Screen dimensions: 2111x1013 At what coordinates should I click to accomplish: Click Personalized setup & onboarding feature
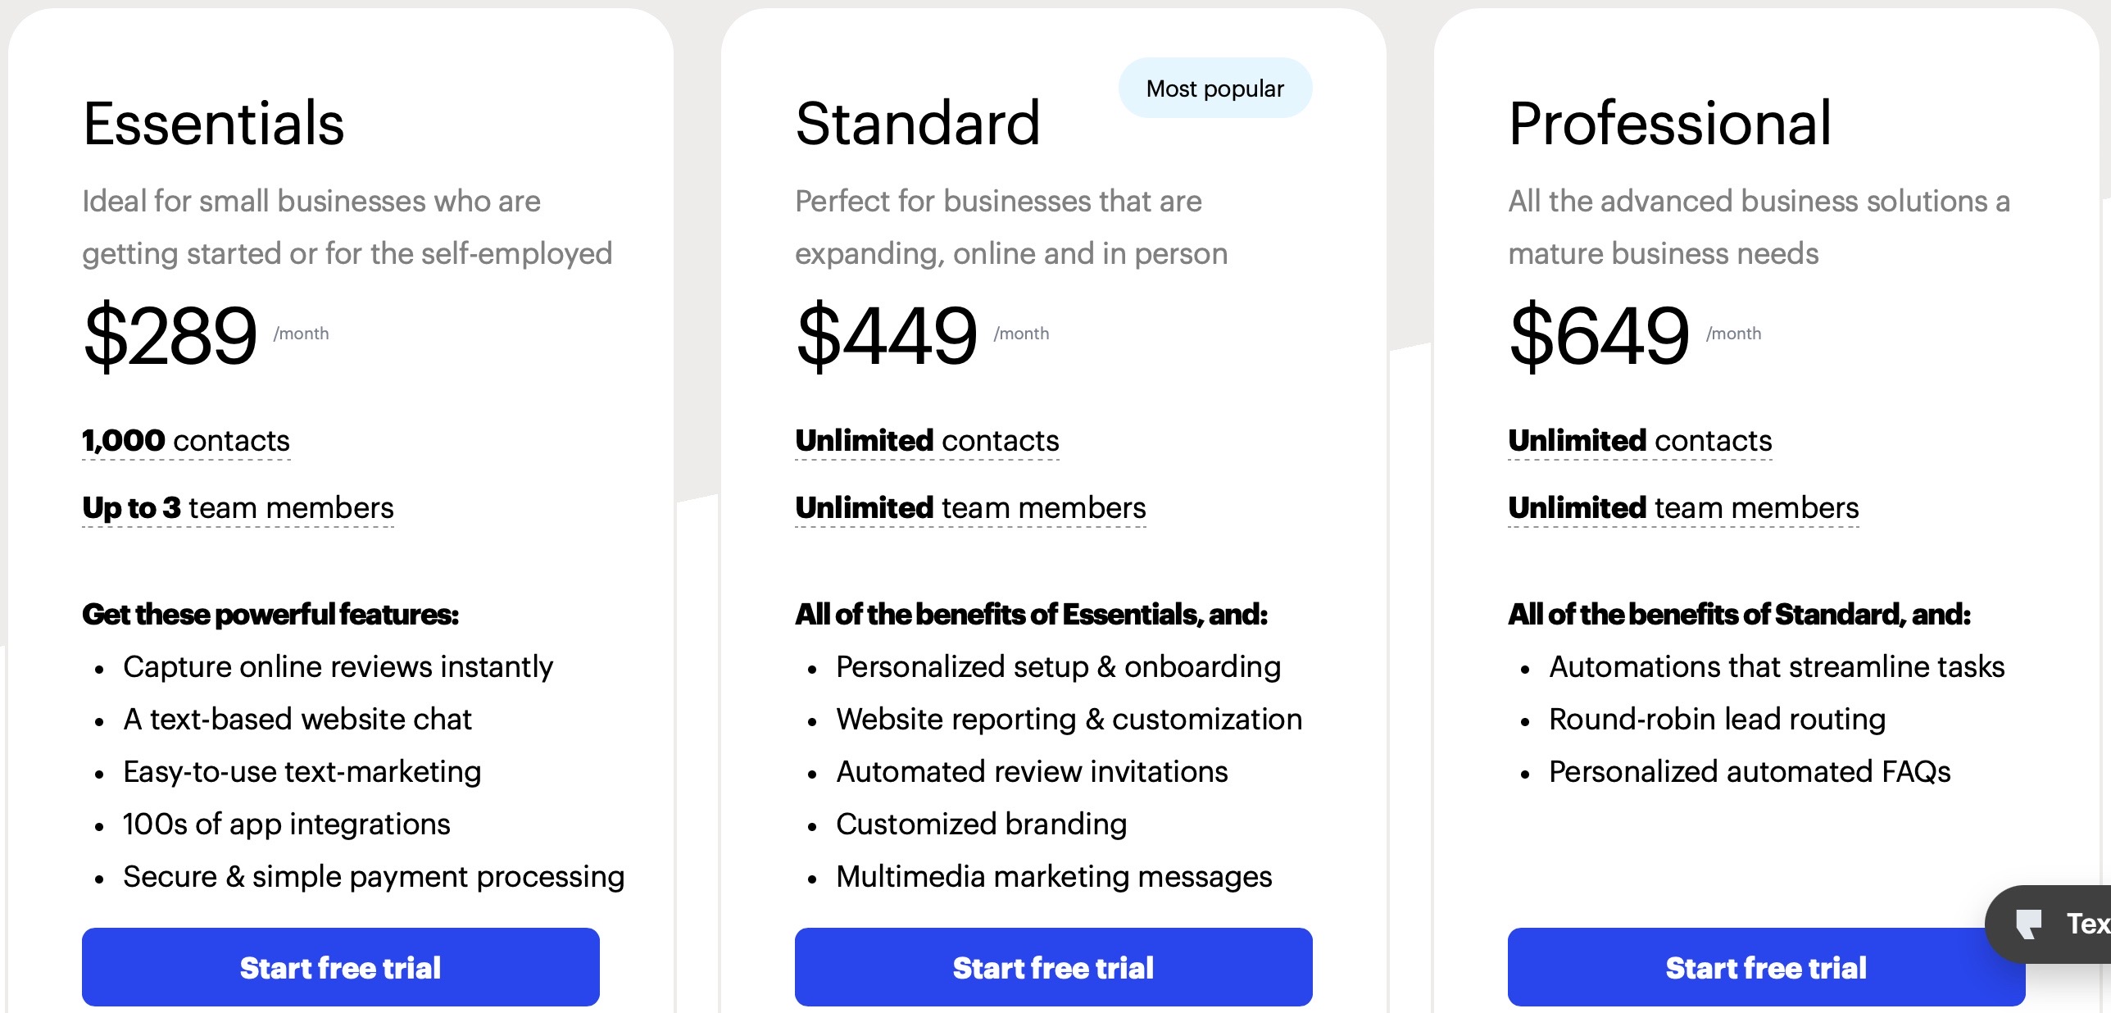tap(1058, 666)
